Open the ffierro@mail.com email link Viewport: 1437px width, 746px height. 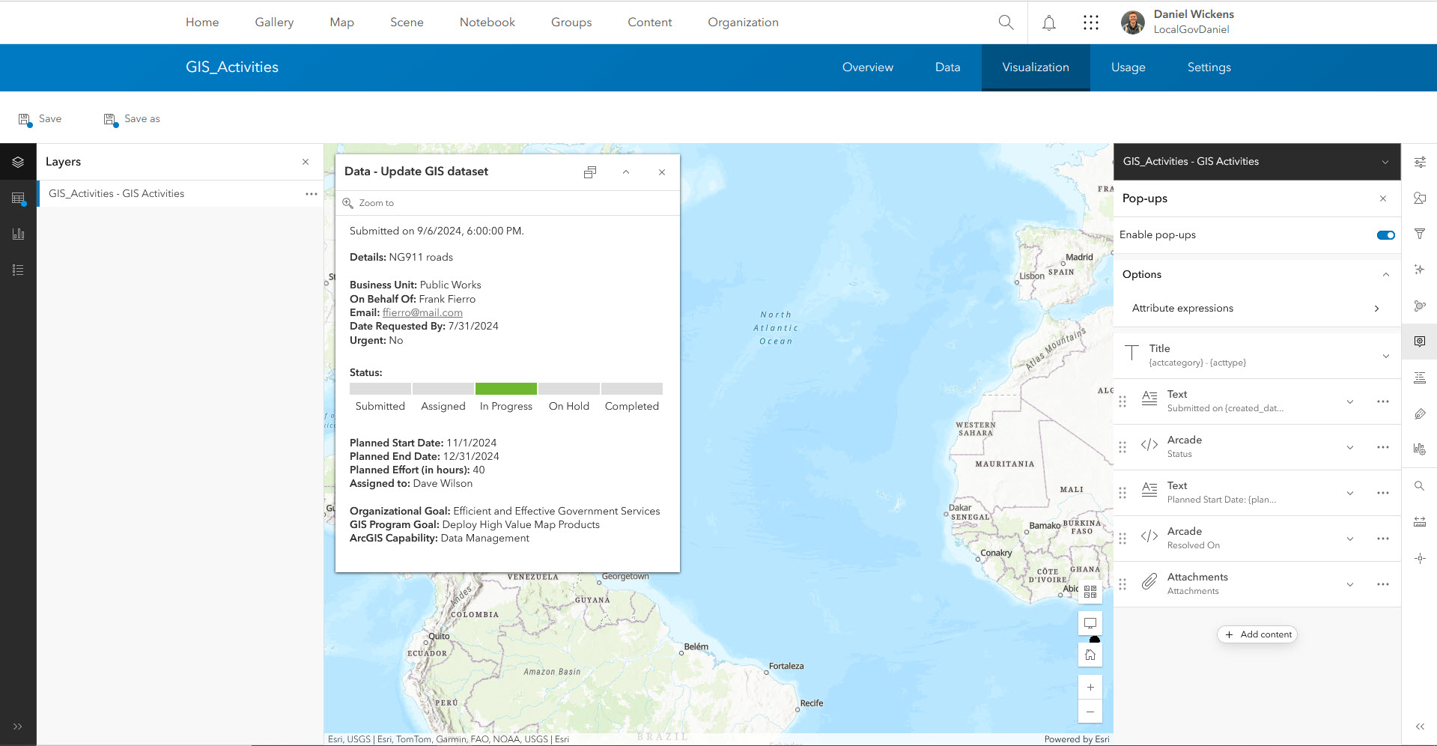(422, 312)
